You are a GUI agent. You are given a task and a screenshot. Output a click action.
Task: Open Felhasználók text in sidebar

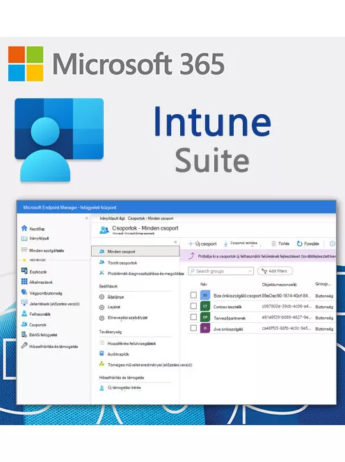(x=40, y=314)
